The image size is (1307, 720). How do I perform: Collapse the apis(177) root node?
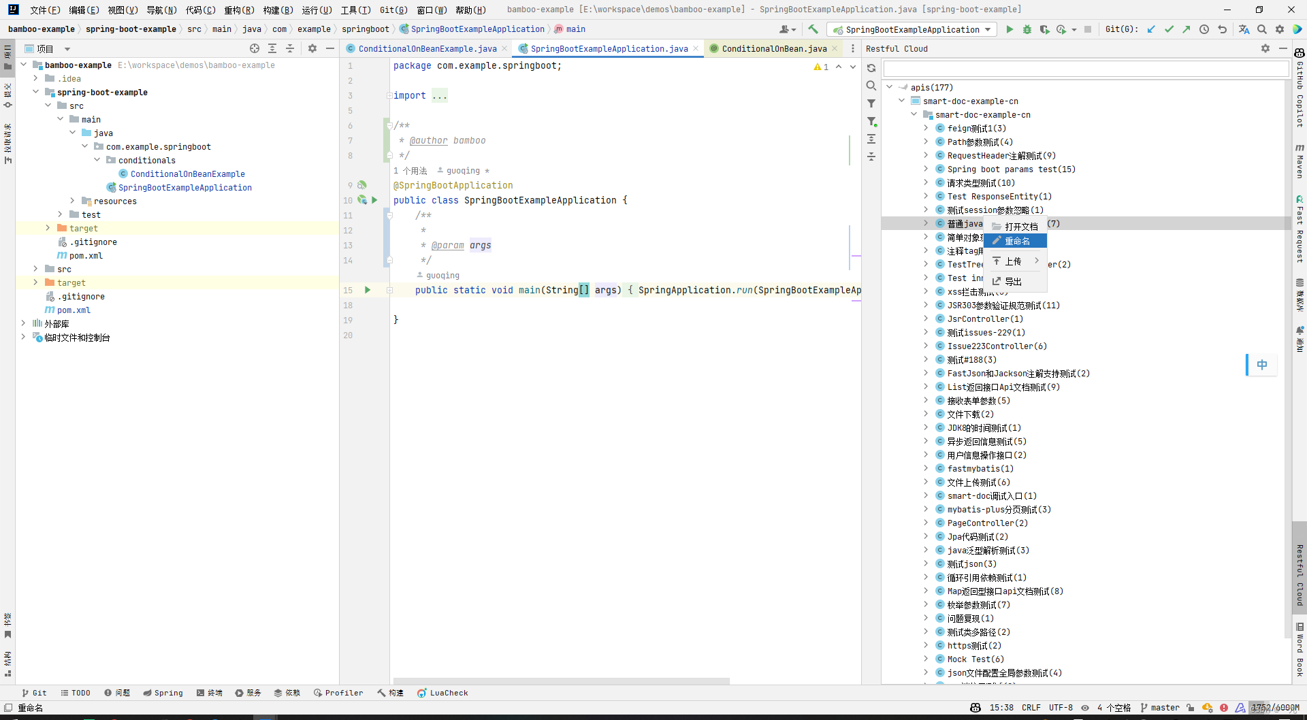pyautogui.click(x=890, y=87)
